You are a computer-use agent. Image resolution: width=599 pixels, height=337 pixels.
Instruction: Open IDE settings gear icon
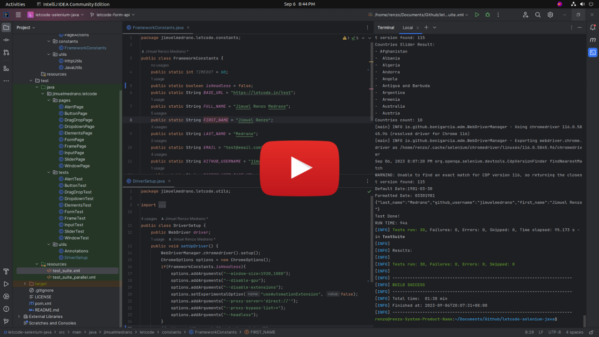pos(550,15)
